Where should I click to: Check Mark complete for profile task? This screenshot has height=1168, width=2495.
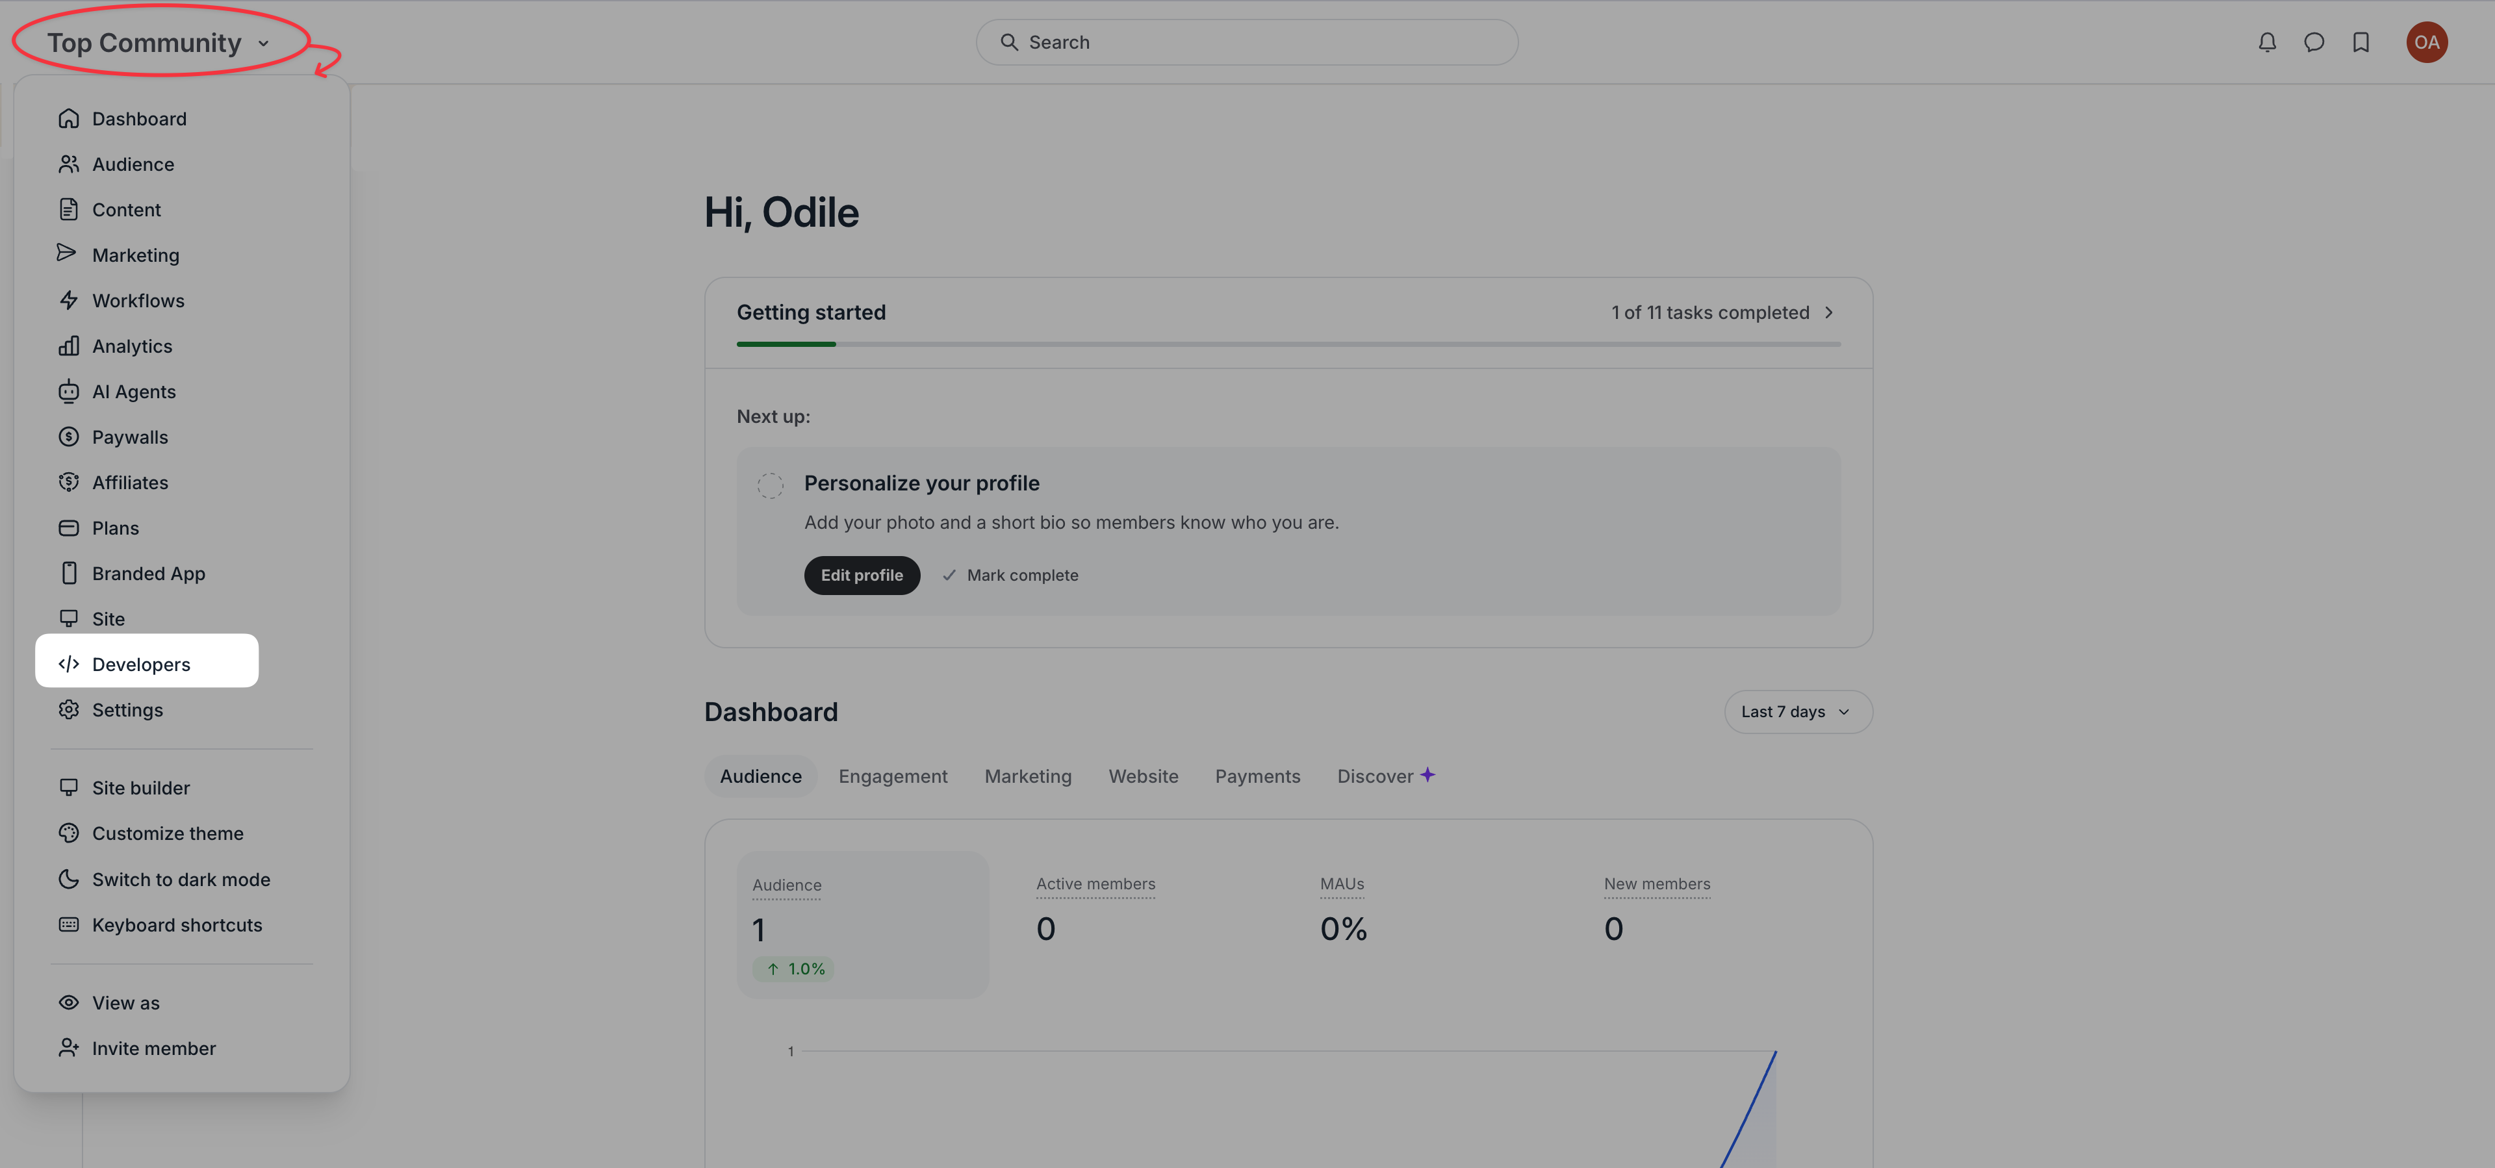pos(1010,576)
